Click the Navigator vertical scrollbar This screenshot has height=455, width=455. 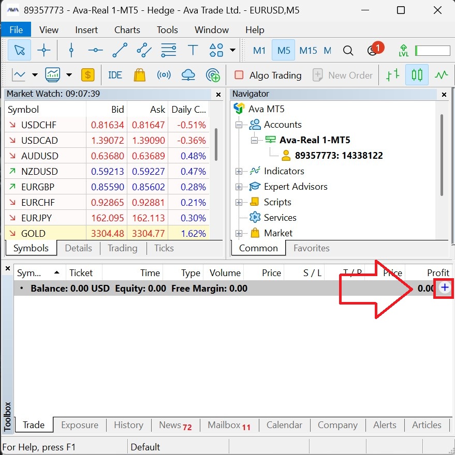coord(442,155)
